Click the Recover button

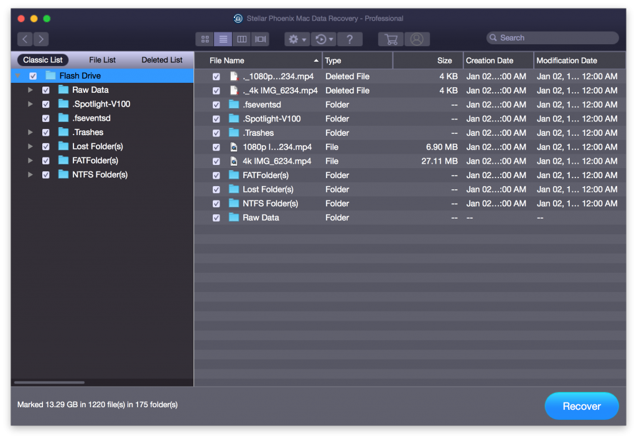(582, 406)
